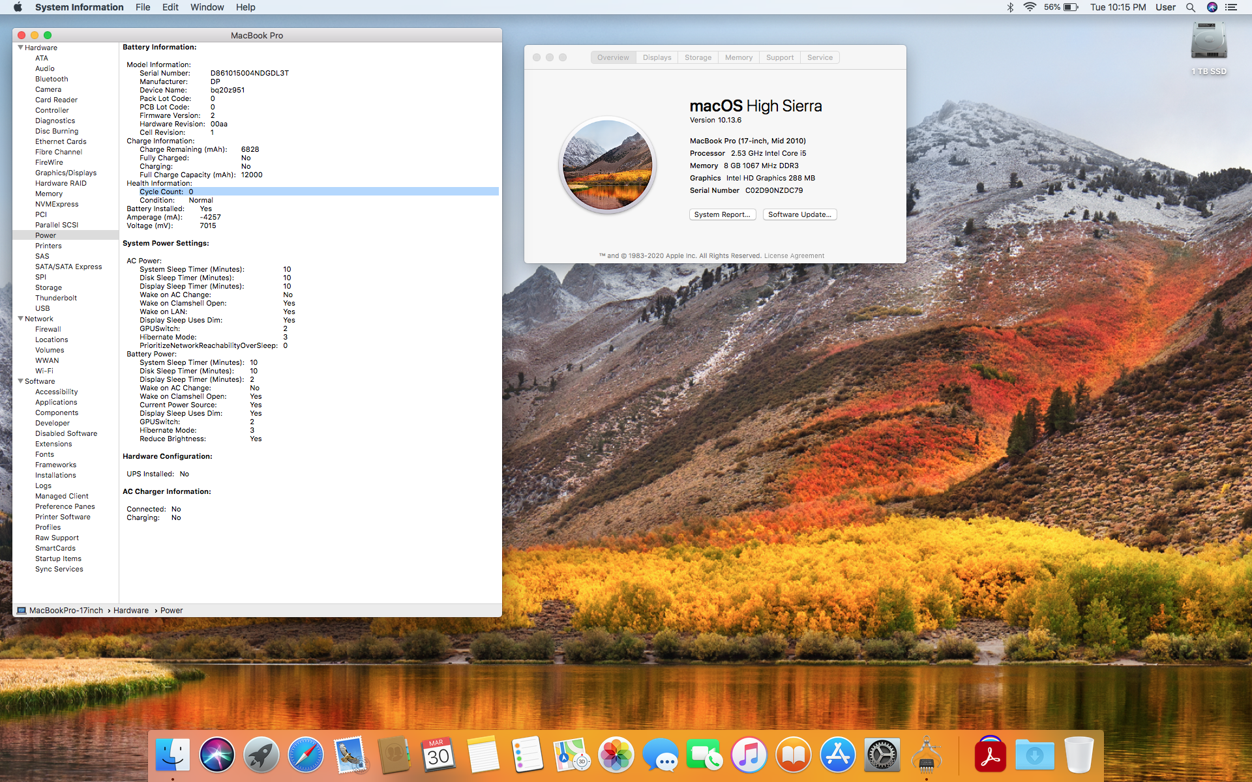Open Notes app in Dock
The image size is (1252, 782).
[483, 755]
